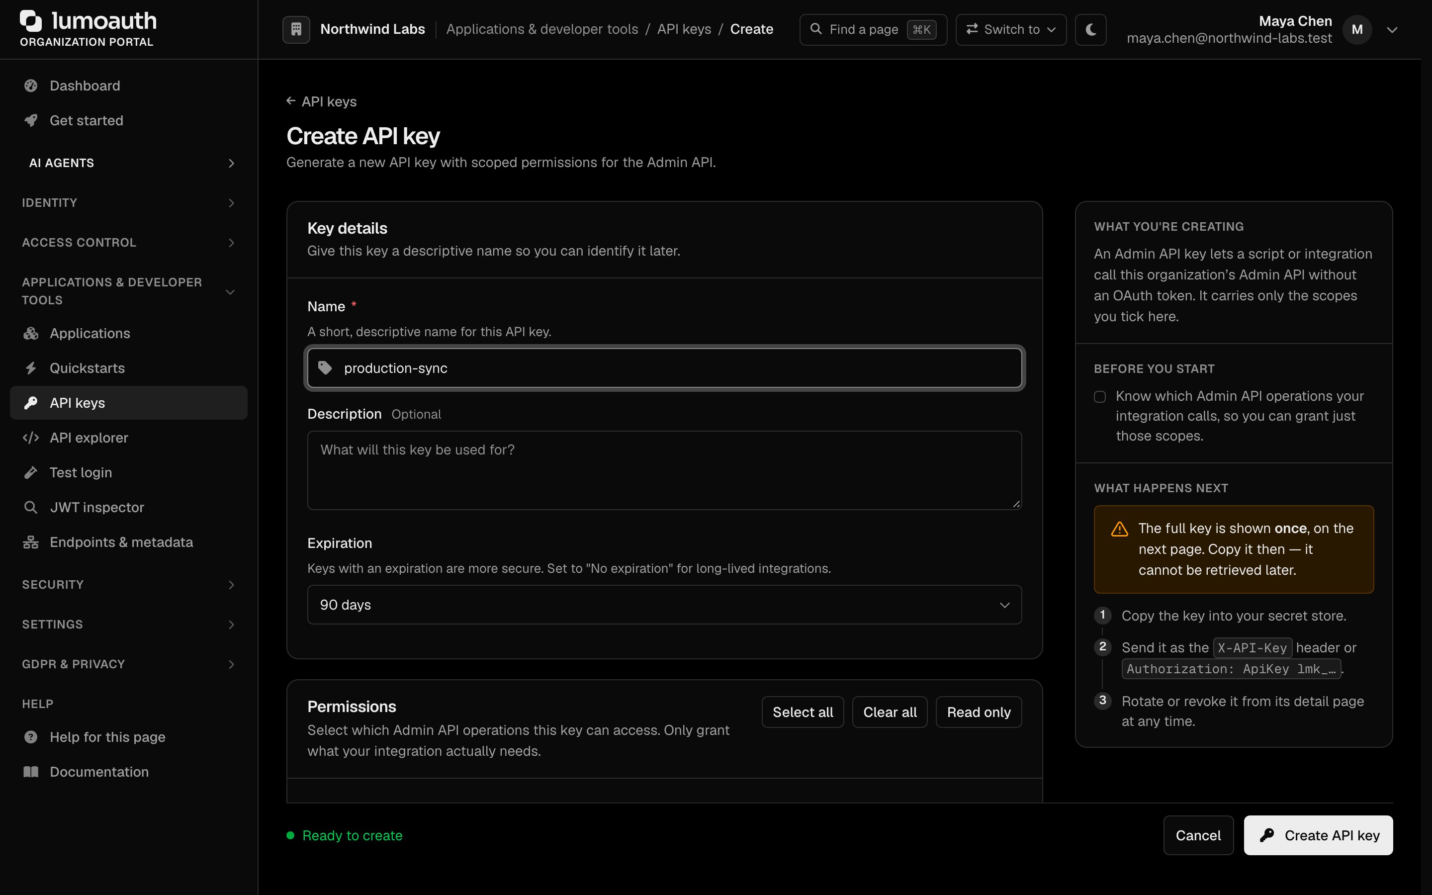Open API explorer code item
Screen dimensions: 1432x895
click(128, 438)
